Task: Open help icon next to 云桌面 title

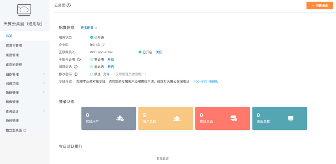Action: point(68,6)
